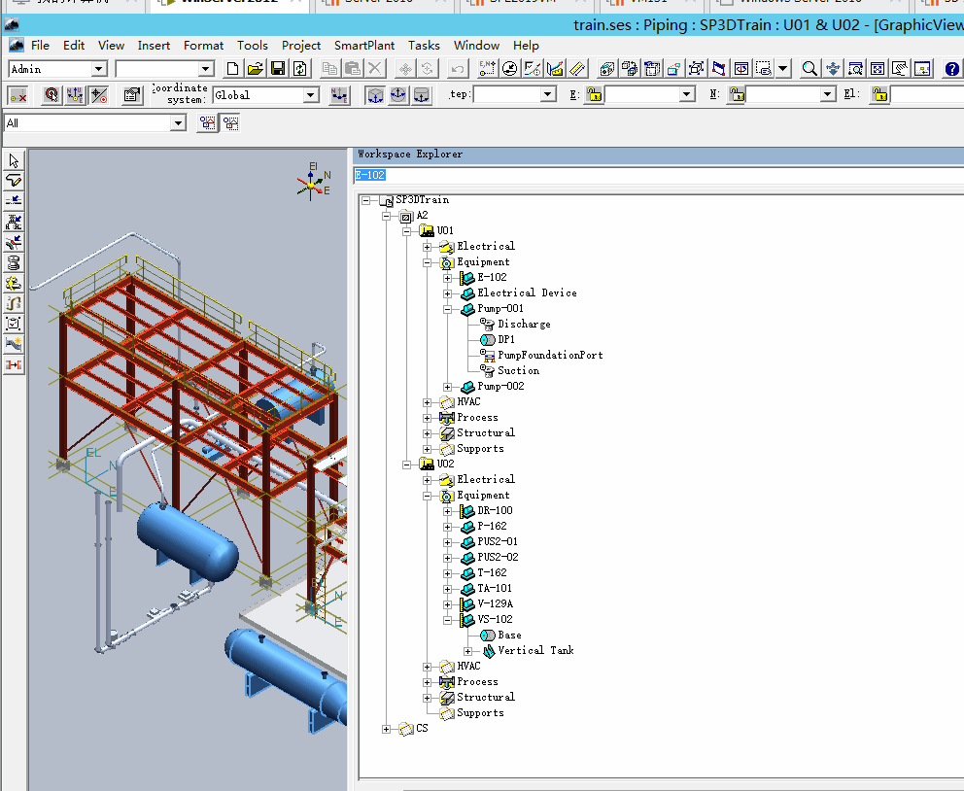Toggle the E coordinate lock
This screenshot has height=791, width=964.
[594, 94]
